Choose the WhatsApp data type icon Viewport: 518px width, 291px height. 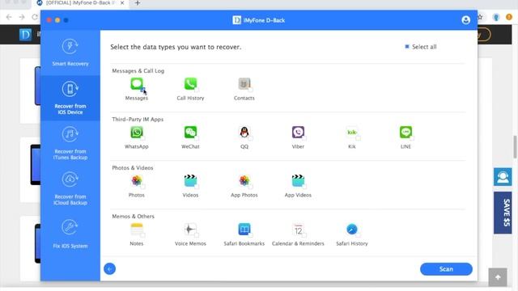coord(137,133)
